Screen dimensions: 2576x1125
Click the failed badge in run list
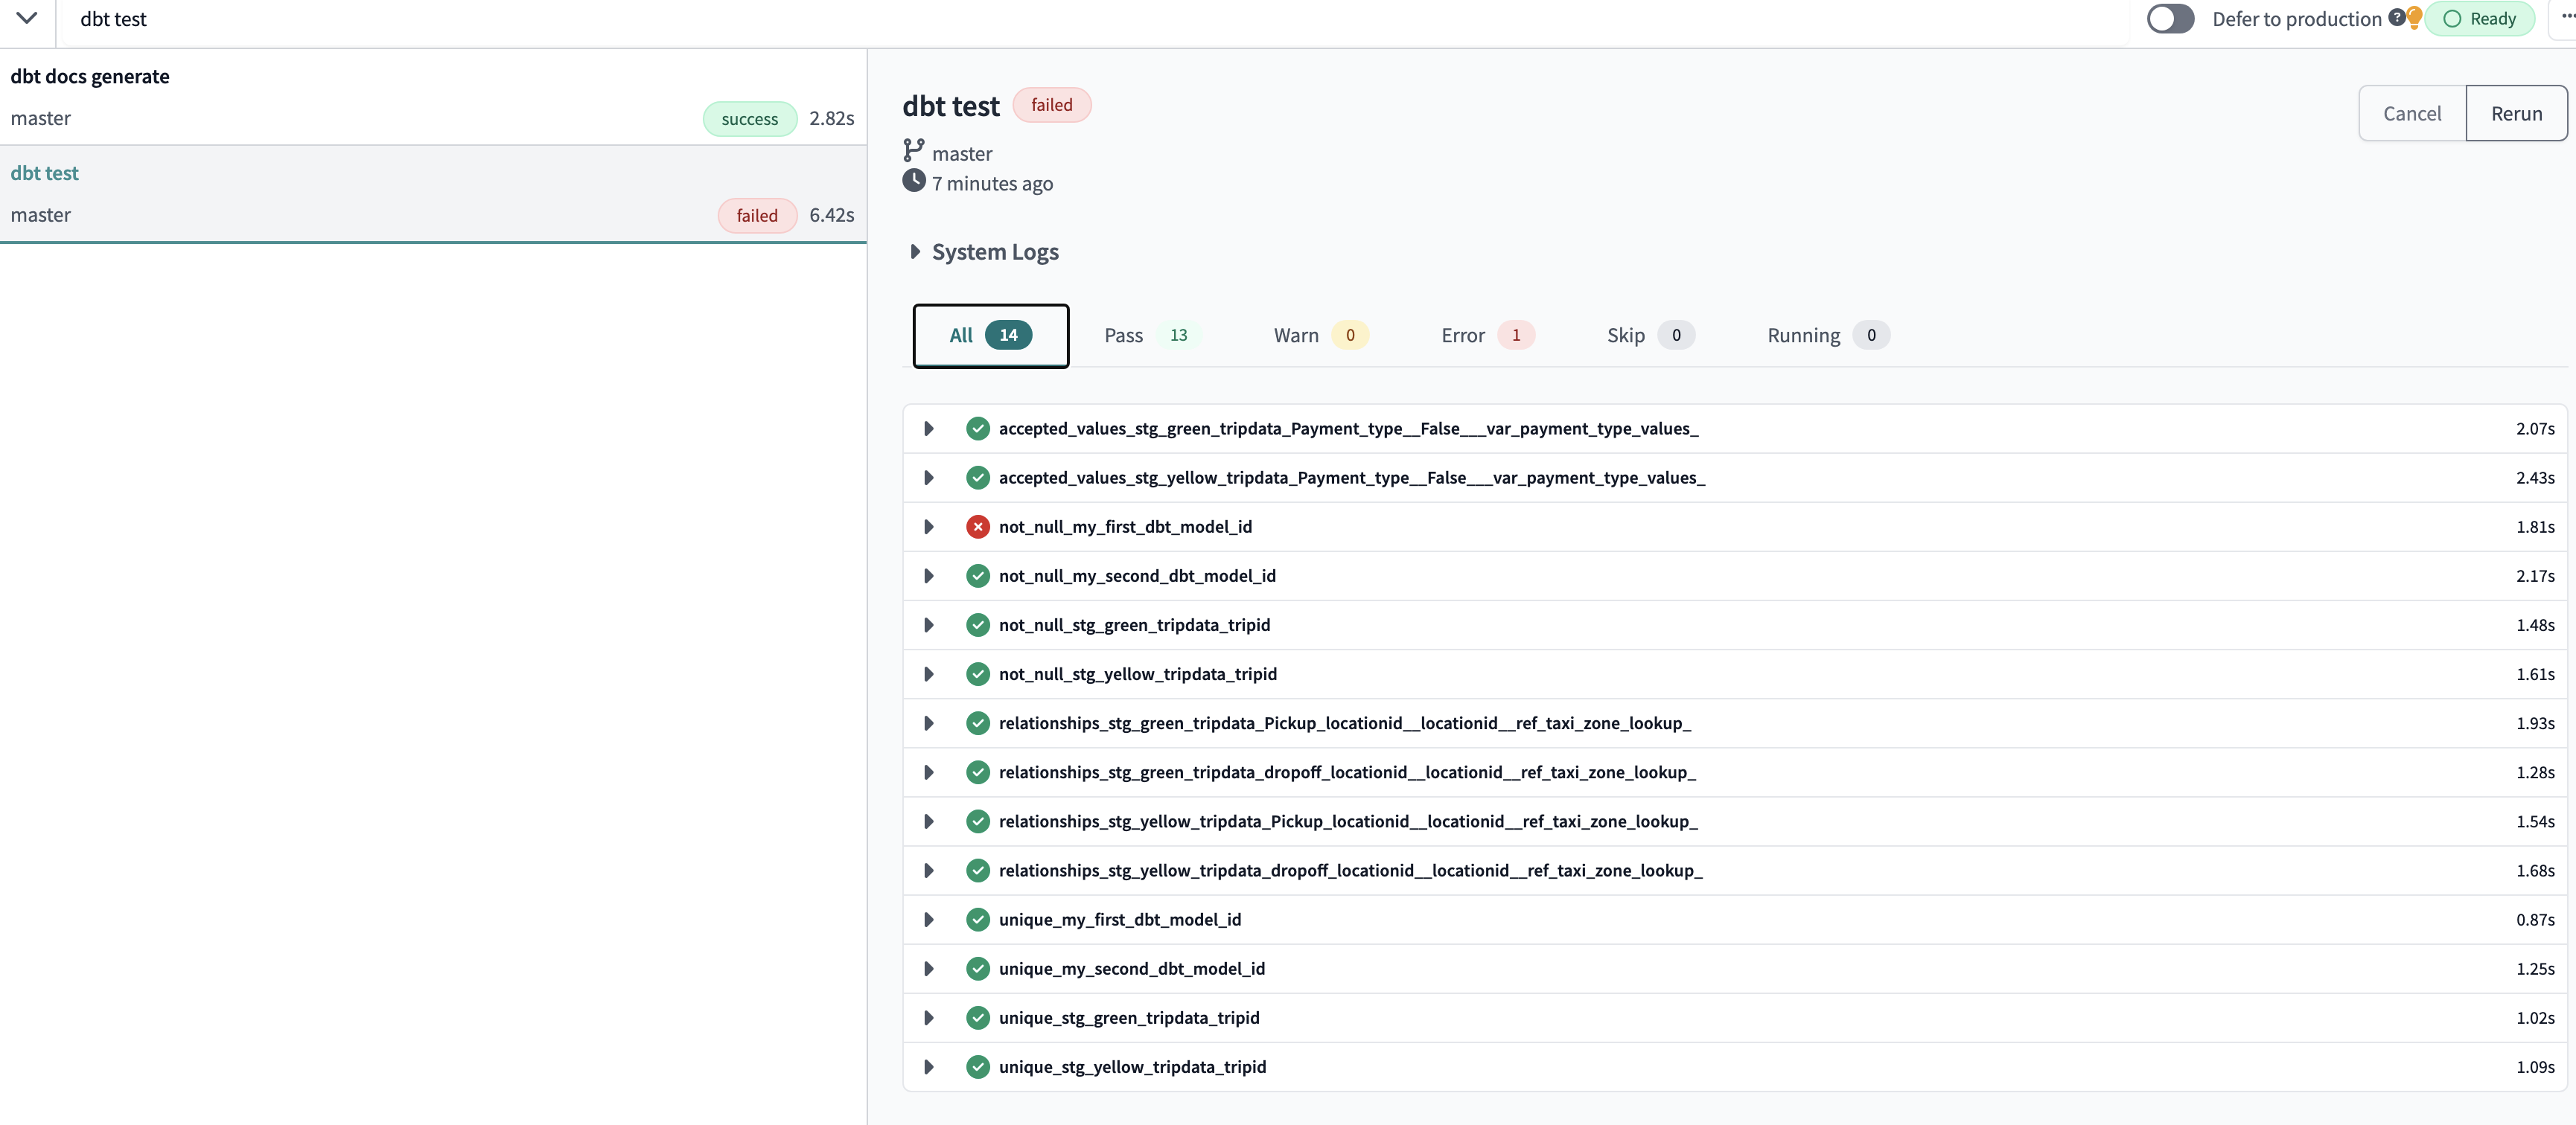click(757, 216)
